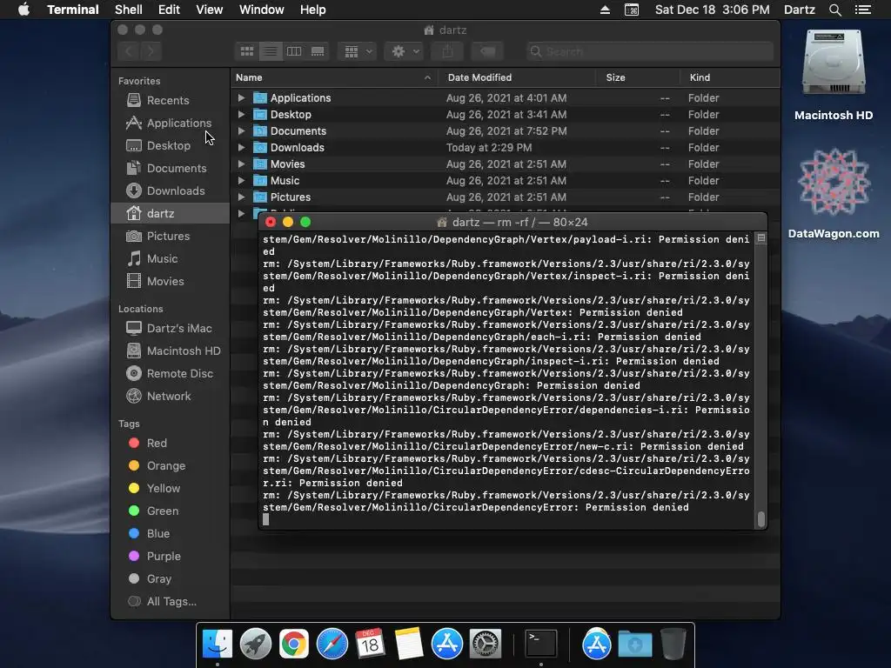891x668 pixels.
Task: Expand the Documents folder row
Action: tap(242, 130)
